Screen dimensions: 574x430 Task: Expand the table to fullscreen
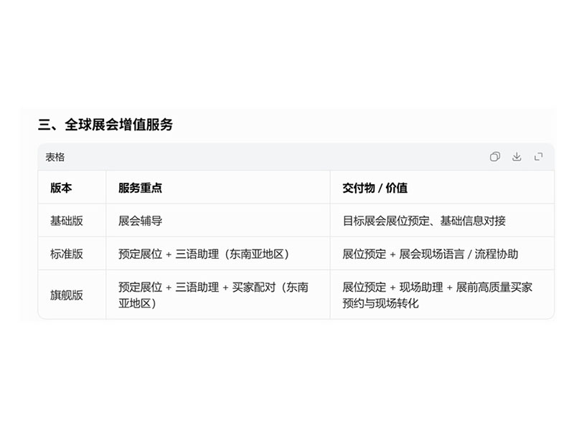(x=539, y=157)
